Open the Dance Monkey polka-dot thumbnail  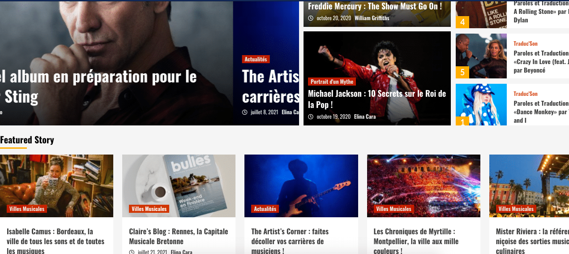(481, 104)
